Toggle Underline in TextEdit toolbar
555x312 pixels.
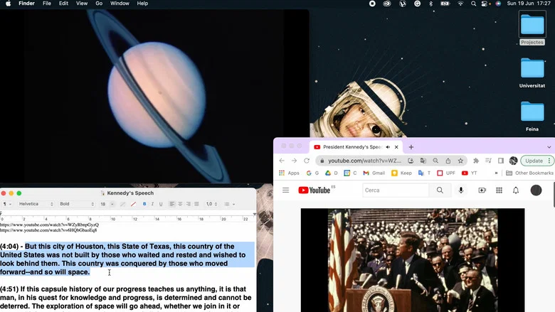pos(161,204)
